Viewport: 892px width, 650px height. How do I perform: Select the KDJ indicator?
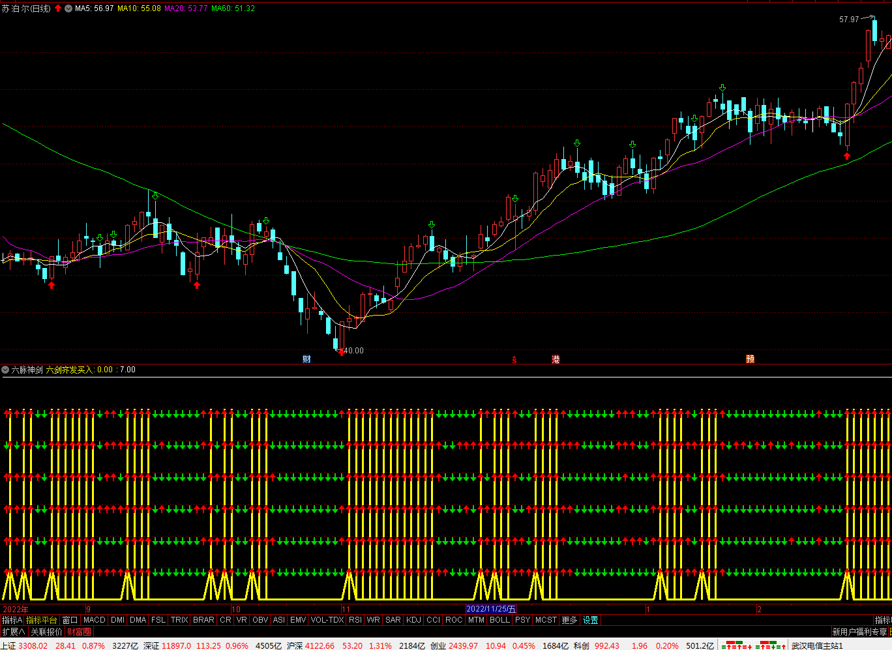click(414, 620)
